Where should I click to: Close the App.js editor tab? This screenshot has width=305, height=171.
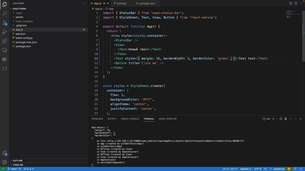108,3
